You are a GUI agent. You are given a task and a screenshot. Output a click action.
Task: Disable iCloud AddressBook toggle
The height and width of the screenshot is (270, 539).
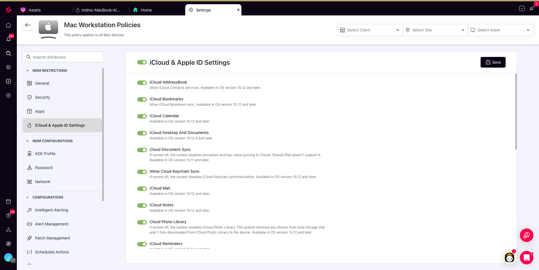tap(142, 83)
